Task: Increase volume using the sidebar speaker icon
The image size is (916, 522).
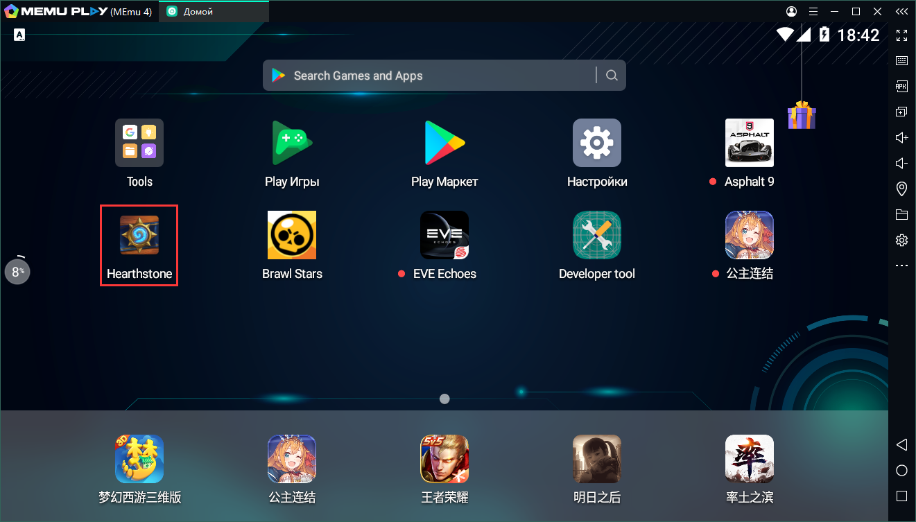Action: tap(901, 137)
